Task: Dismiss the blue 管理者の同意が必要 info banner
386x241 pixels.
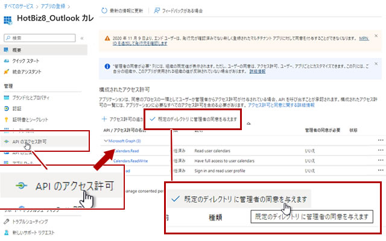Action: (376, 64)
